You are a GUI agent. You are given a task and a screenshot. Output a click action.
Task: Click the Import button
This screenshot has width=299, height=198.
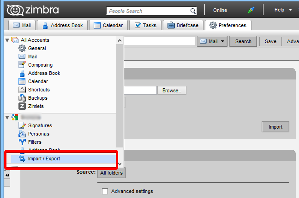[x=275, y=127]
